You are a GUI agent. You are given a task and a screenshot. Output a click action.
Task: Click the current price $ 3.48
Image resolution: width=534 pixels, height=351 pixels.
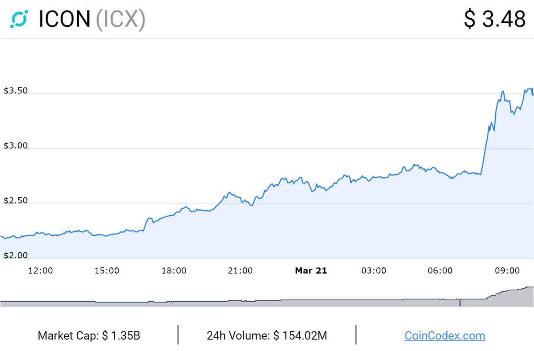[x=495, y=19]
